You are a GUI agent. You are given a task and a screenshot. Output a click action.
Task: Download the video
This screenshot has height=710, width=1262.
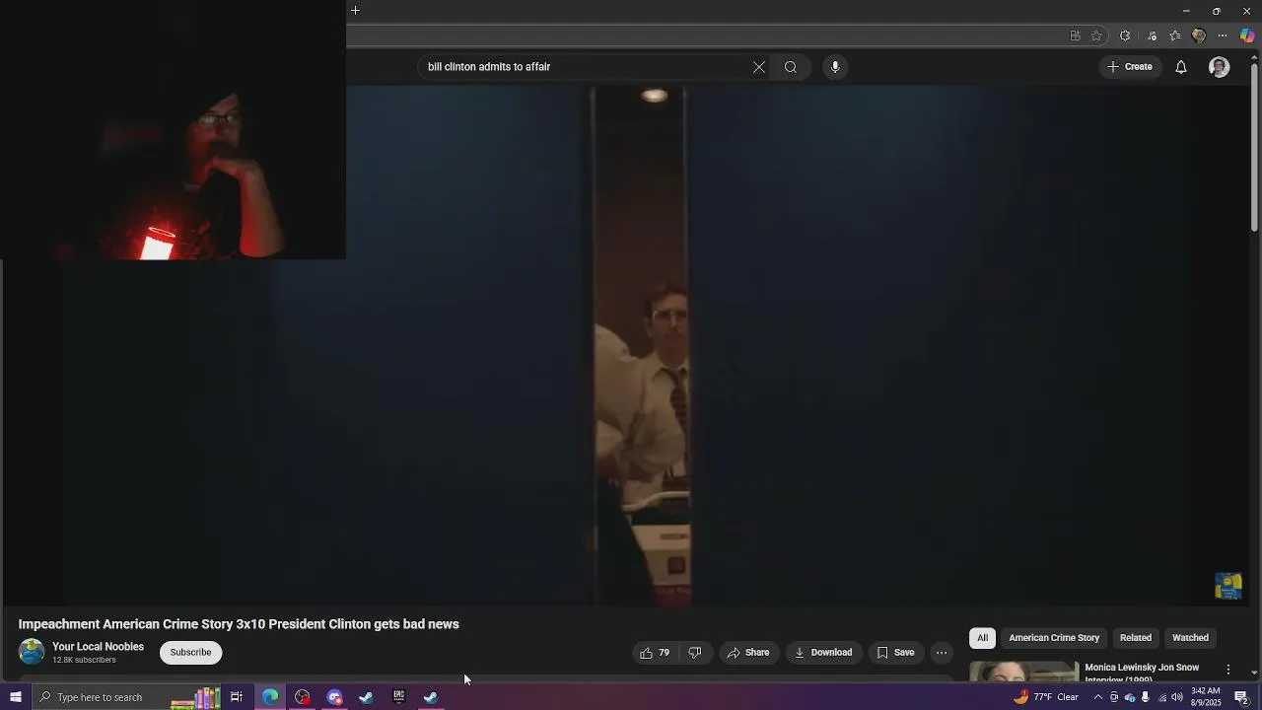coord(823,653)
